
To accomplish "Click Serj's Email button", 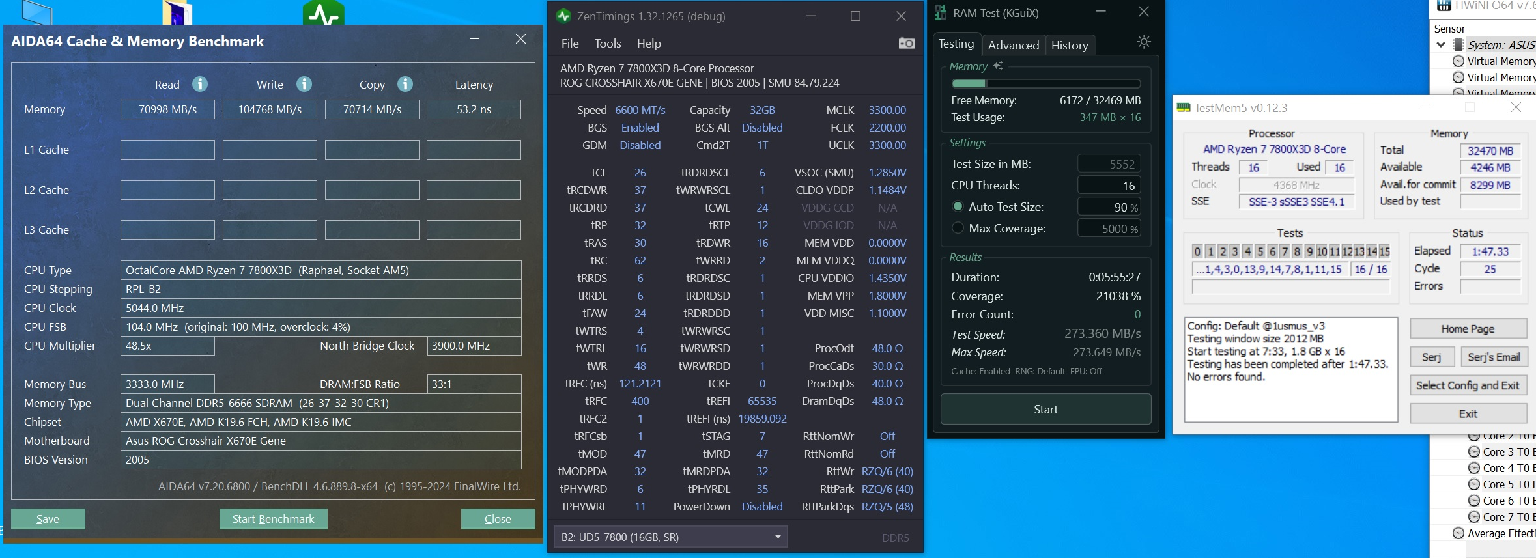I will tap(1494, 357).
